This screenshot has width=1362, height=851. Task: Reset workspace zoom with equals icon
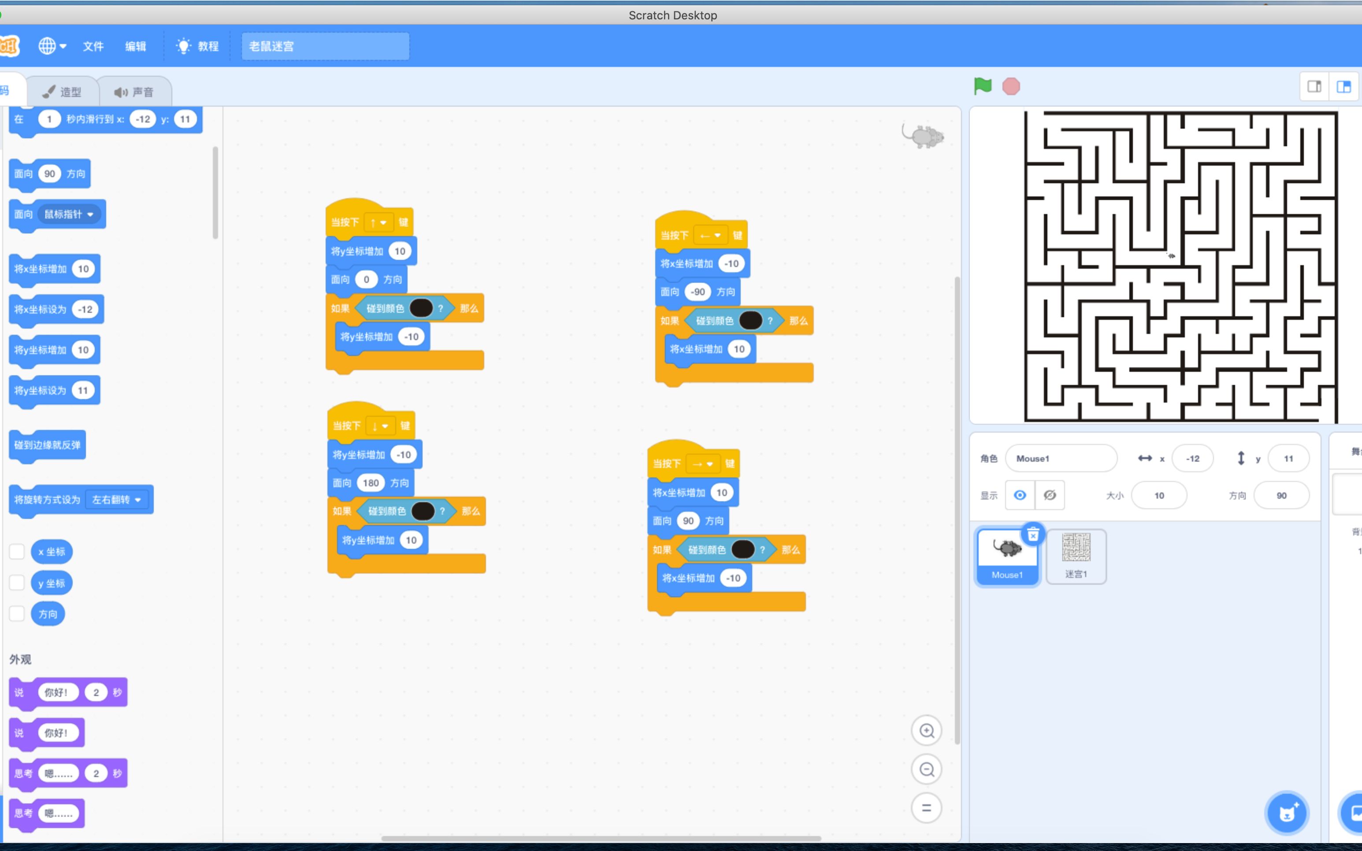pyautogui.click(x=926, y=808)
